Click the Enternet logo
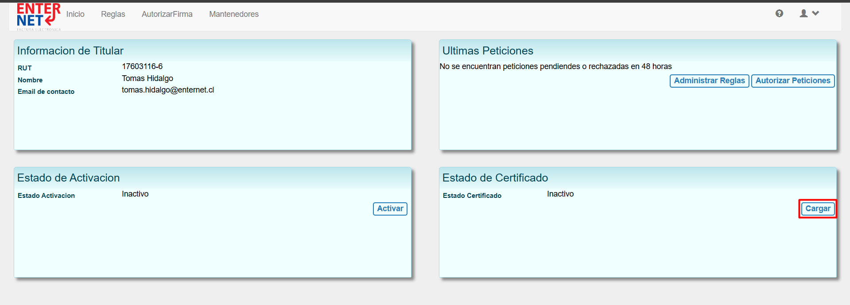Screen dimensions: 850x305 [x=38, y=16]
